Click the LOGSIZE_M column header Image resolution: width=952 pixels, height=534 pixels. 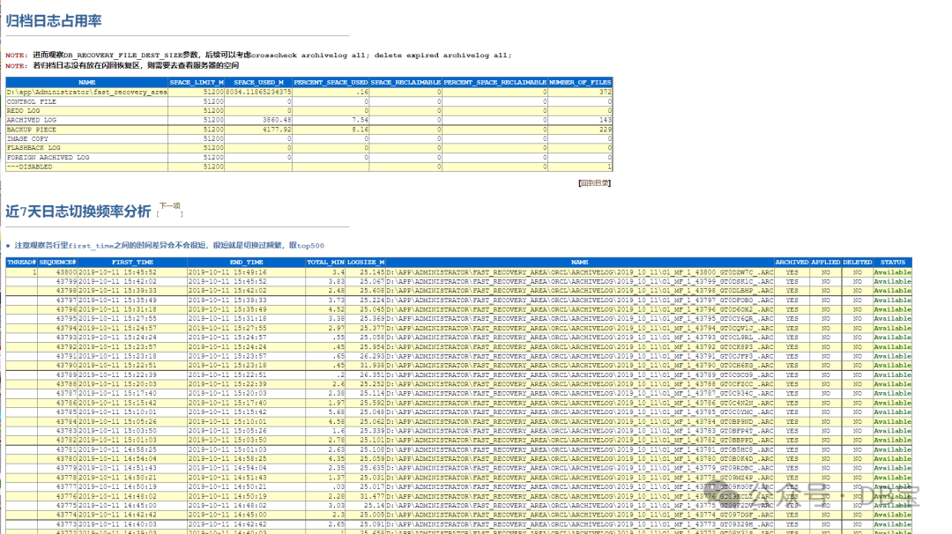click(366, 262)
